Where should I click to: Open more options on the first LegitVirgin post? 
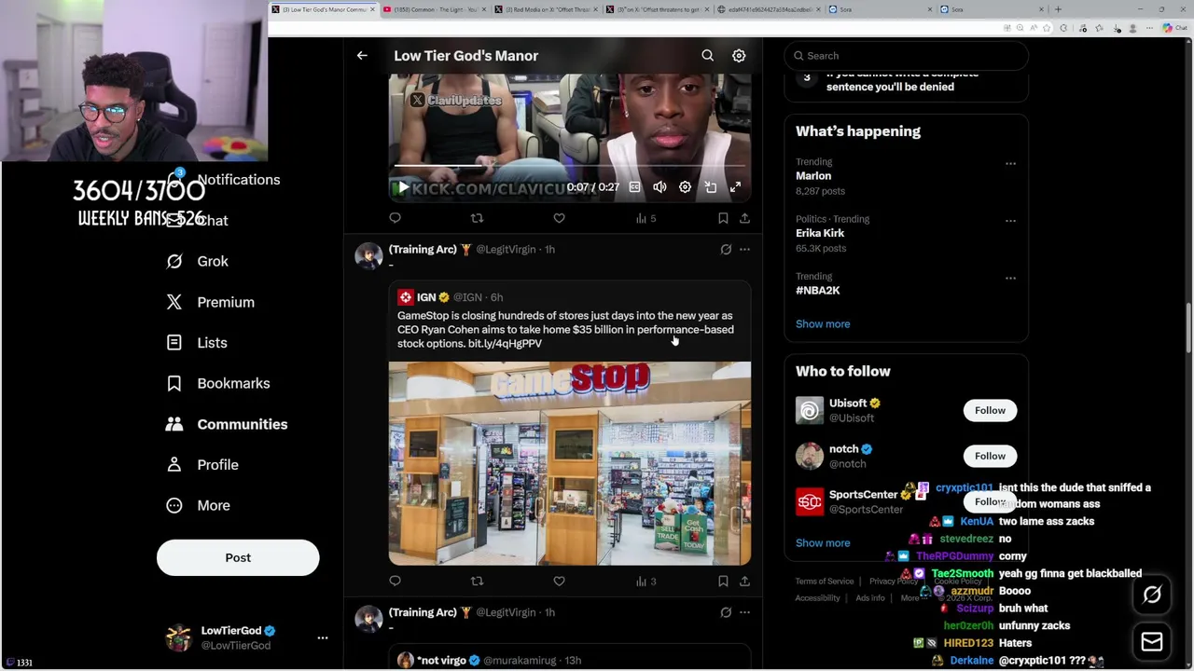point(744,250)
